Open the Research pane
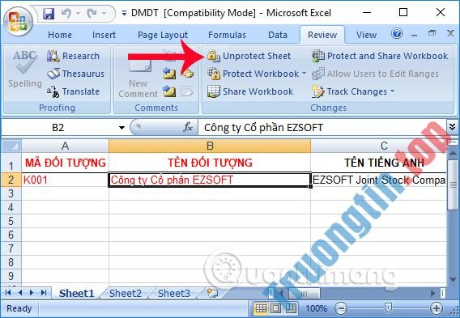460x318 pixels. tap(74, 56)
